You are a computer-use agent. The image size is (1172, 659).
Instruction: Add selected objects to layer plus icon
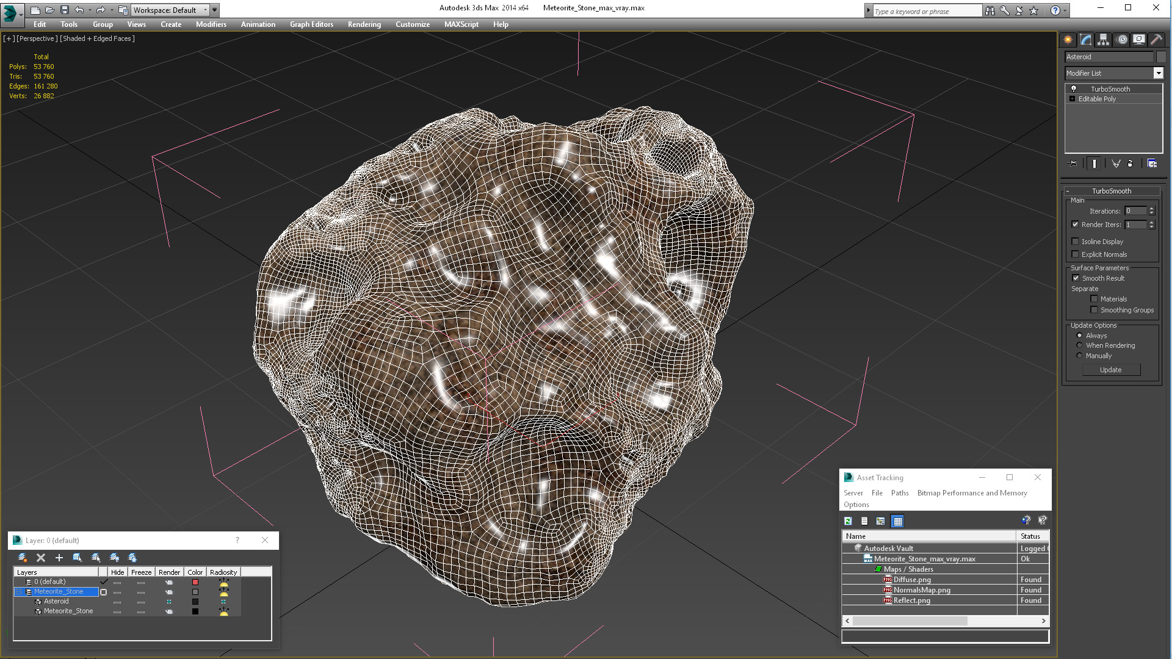coord(59,558)
